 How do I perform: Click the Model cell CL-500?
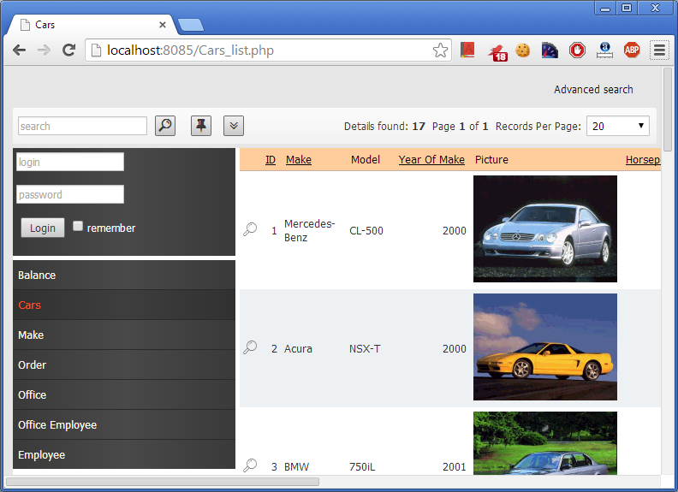(x=366, y=231)
